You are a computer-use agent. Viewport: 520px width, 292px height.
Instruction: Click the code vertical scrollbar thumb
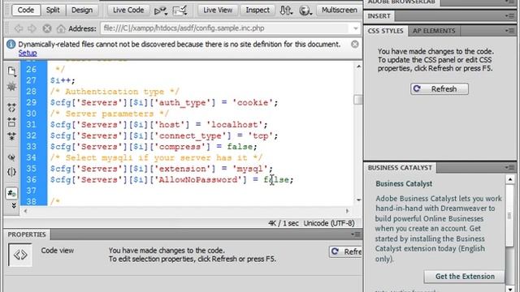(x=357, y=100)
